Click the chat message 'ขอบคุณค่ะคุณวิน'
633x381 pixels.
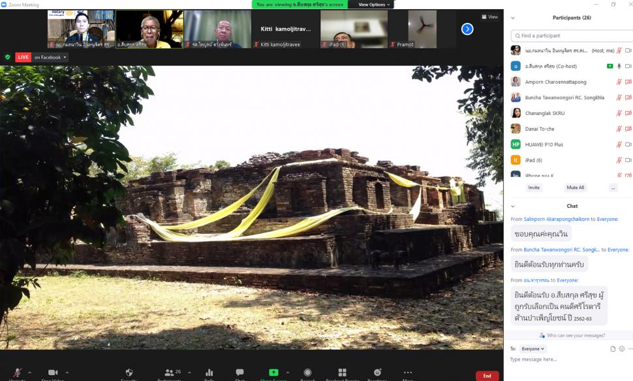tap(541, 234)
